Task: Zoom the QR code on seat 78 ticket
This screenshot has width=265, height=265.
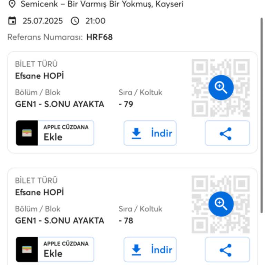Action: click(221, 204)
